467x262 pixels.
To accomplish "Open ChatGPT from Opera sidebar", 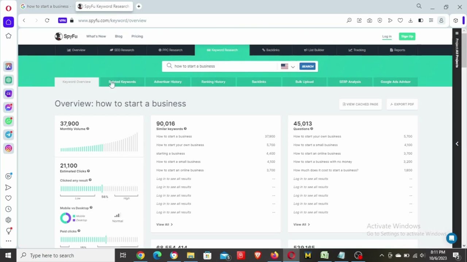I will (8, 80).
